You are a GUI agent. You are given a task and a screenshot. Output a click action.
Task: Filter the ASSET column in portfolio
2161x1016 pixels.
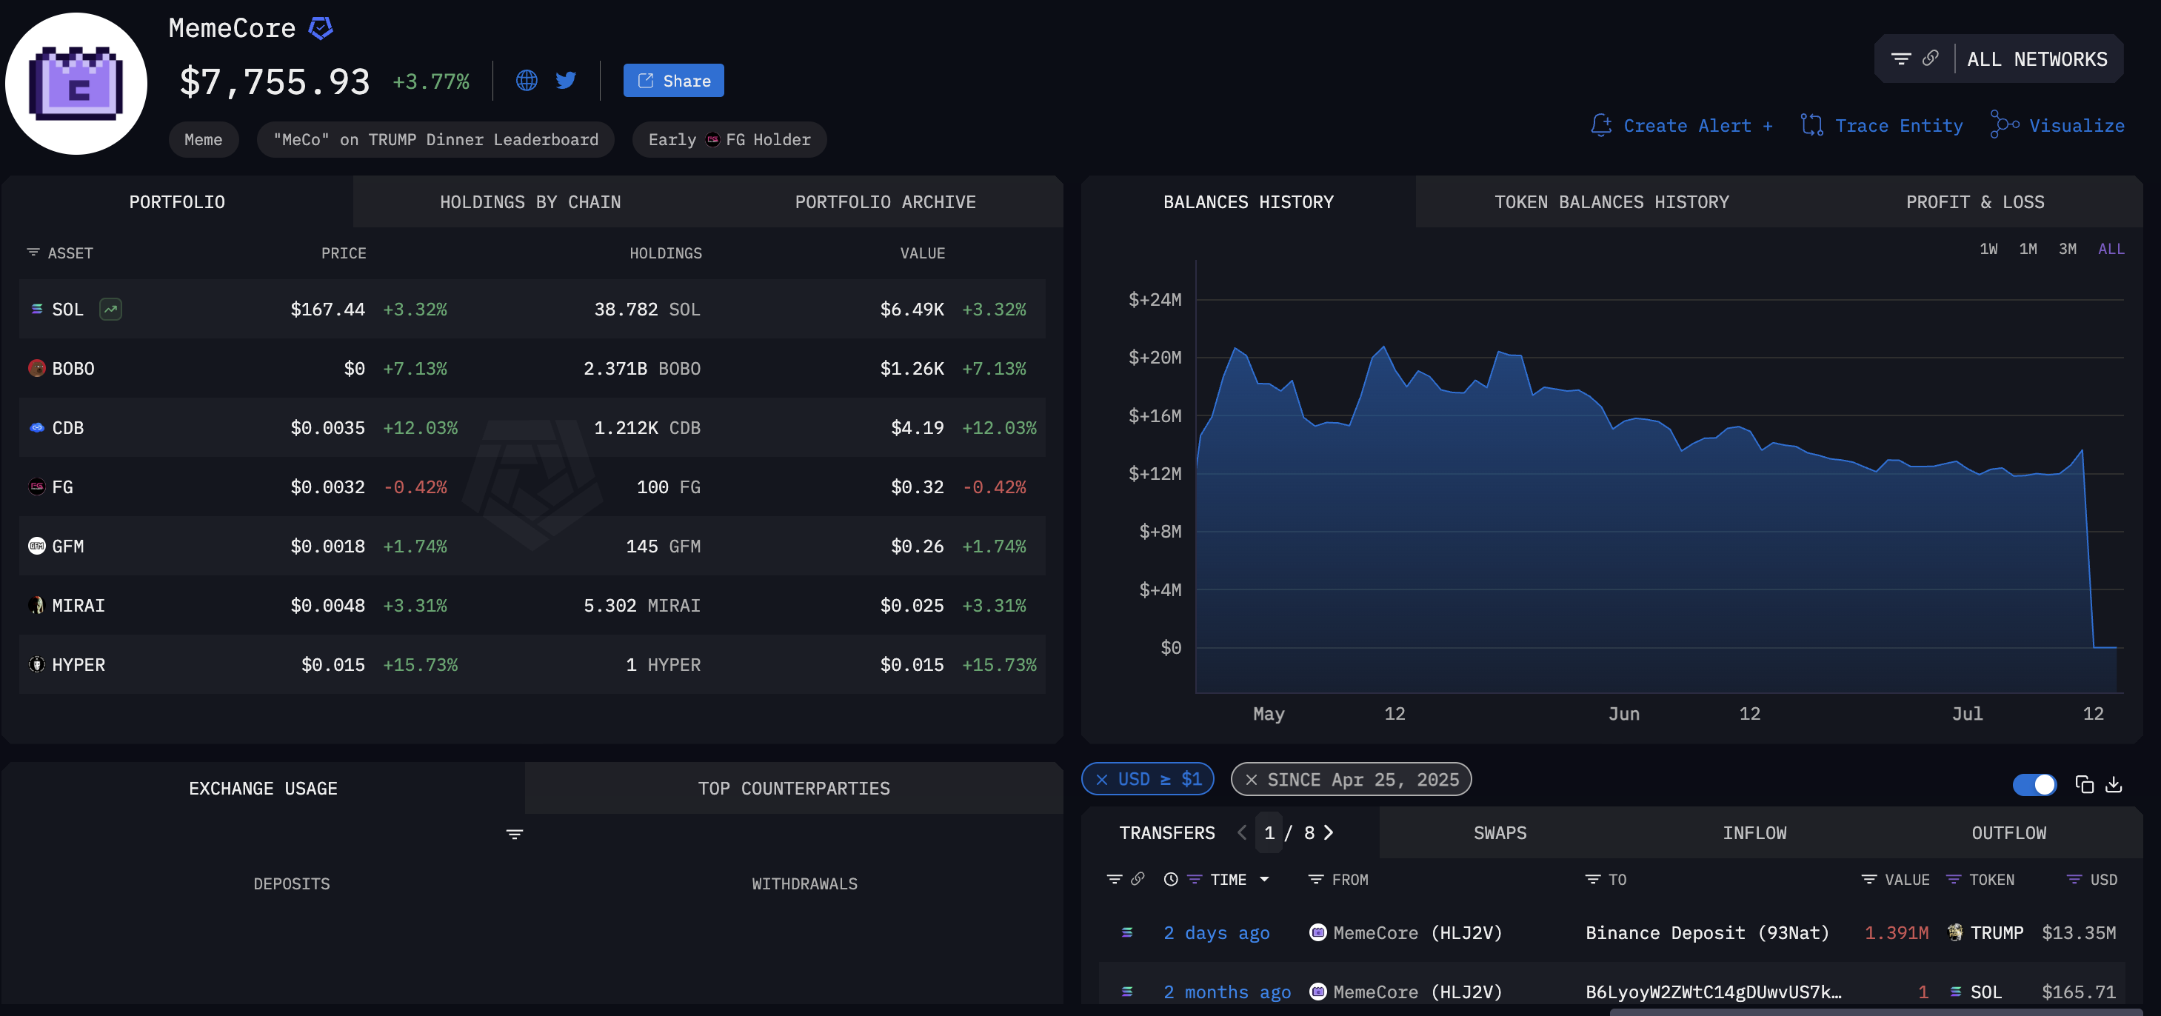click(33, 253)
